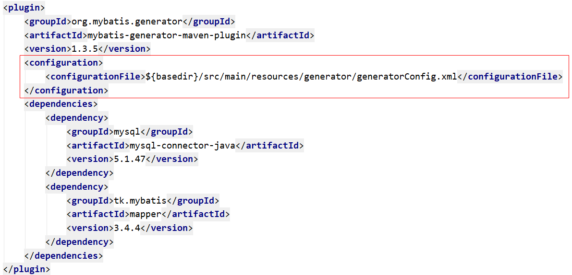Click the opening dependencies tag
The height and width of the screenshot is (275, 572).
pos(61,104)
